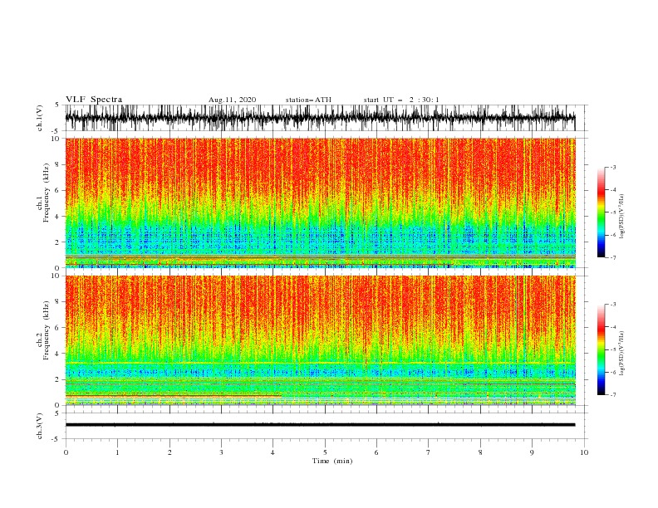Click the ch.2 spectrogram color bar
Image resolution: width=658 pixels, height=508 pixels.
(601, 349)
